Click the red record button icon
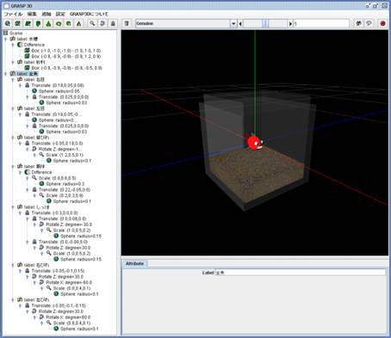This screenshot has height=338, width=391. pyautogui.click(x=382, y=23)
